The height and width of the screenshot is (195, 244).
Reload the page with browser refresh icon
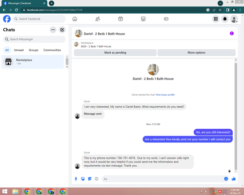point(17,10)
